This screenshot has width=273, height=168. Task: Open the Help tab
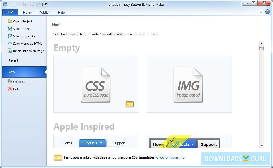tap(61, 13)
